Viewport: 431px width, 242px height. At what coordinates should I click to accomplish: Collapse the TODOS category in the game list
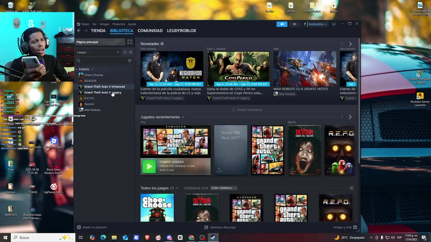click(x=77, y=69)
